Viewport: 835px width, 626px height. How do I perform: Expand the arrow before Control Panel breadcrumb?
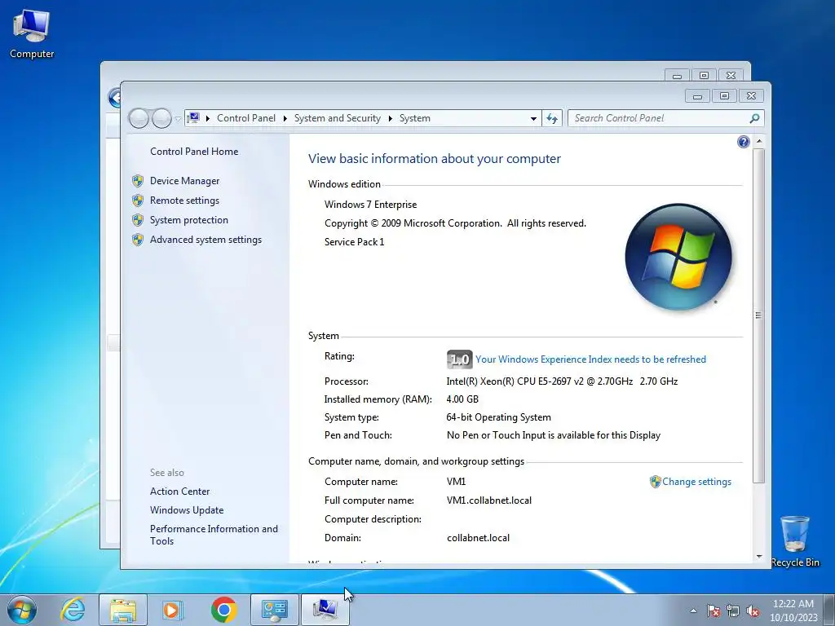208,118
